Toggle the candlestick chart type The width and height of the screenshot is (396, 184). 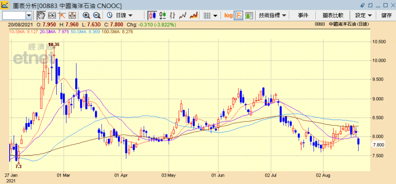pyautogui.click(x=152, y=15)
